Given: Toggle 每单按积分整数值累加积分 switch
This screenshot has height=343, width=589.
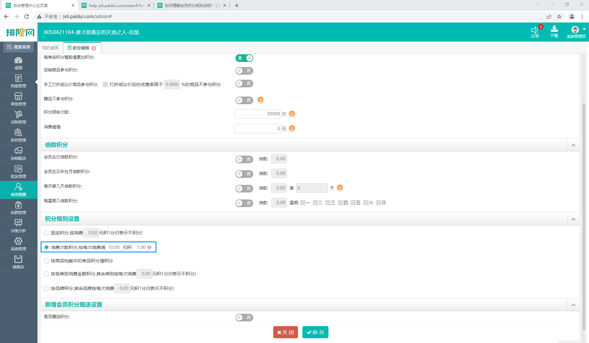Looking at the screenshot, I should click(x=244, y=58).
